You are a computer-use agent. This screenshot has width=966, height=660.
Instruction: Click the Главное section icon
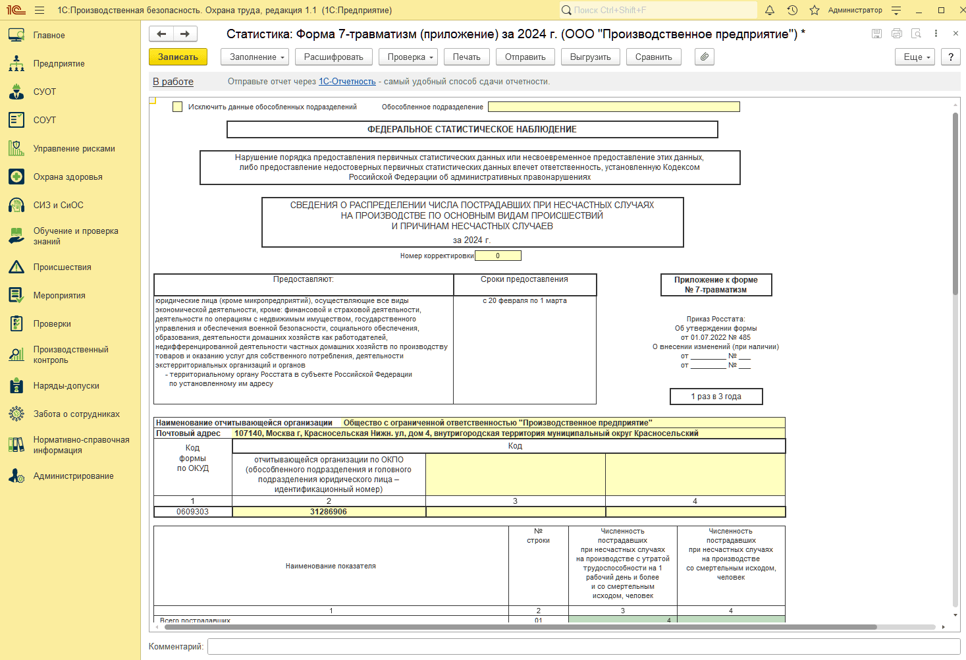(16, 36)
